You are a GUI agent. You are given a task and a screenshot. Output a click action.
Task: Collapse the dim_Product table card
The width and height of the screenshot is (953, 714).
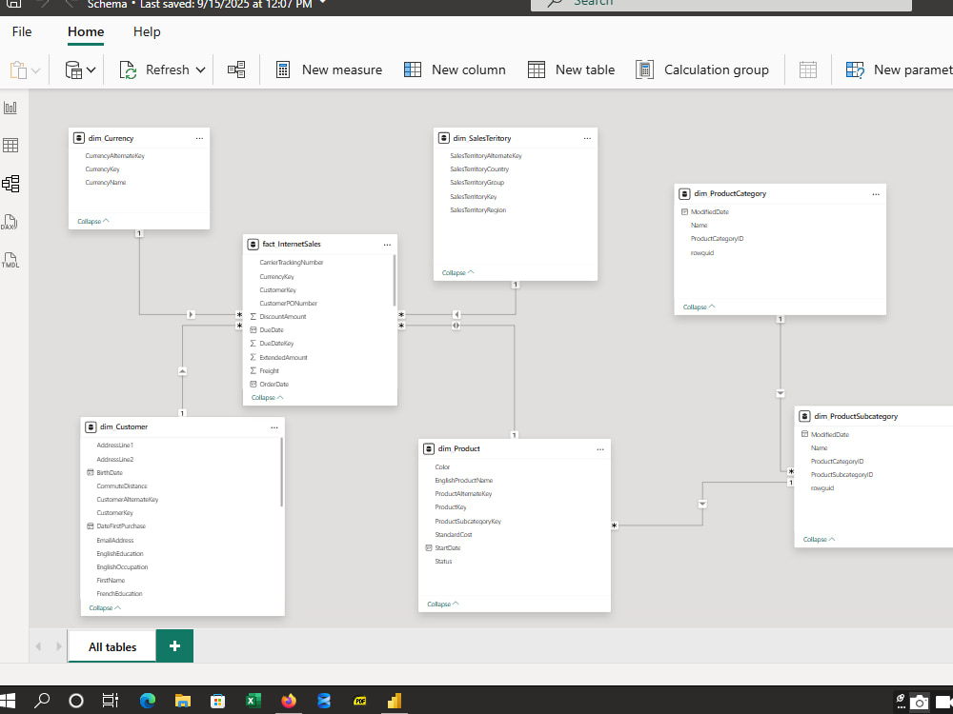click(x=443, y=605)
